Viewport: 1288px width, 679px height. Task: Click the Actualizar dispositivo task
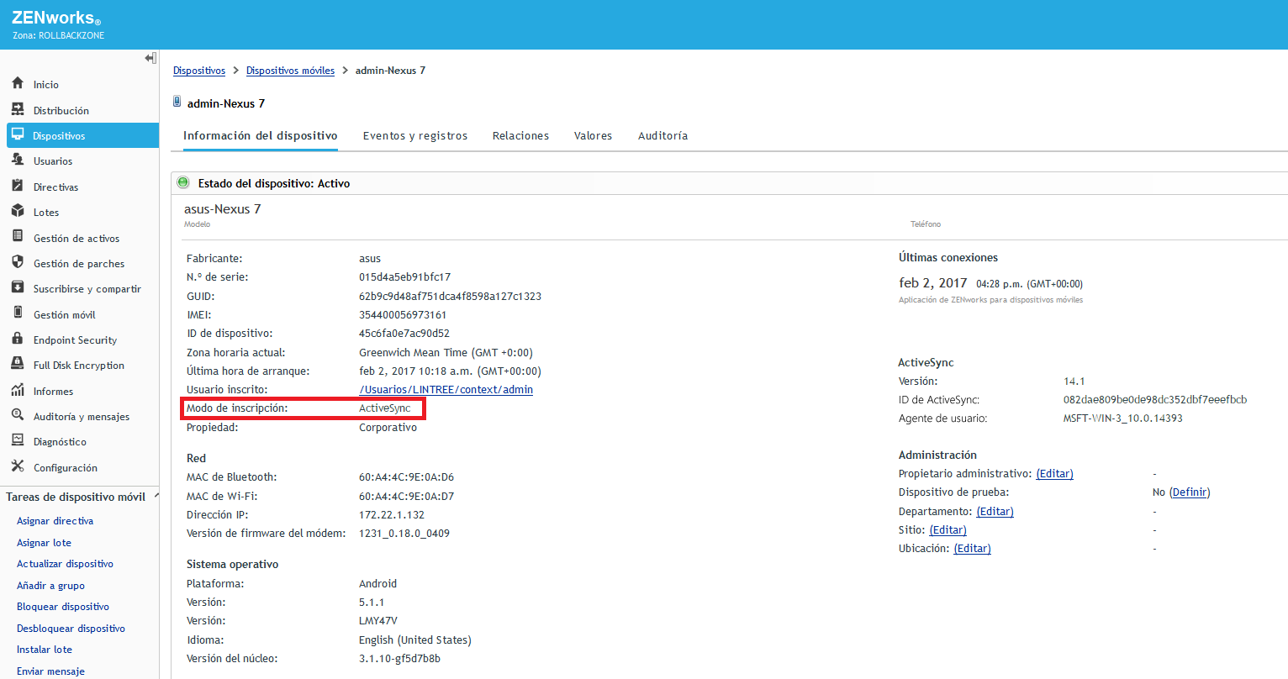65,564
